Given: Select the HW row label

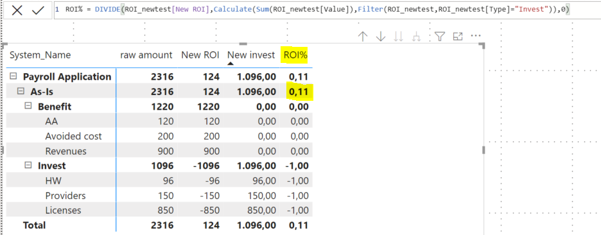Looking at the screenshot, I should (x=53, y=180).
